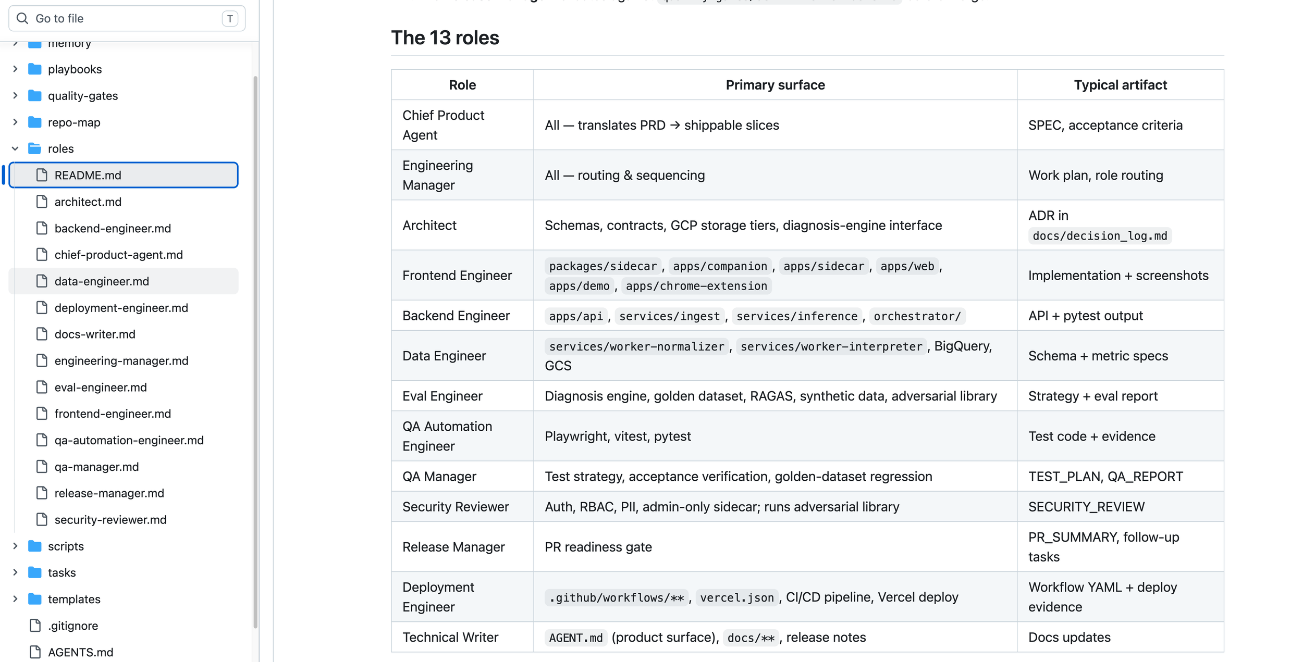Viewport: 1303px width, 662px height.
Task: Expand the tasks folder chevron
Action: pyautogui.click(x=15, y=572)
